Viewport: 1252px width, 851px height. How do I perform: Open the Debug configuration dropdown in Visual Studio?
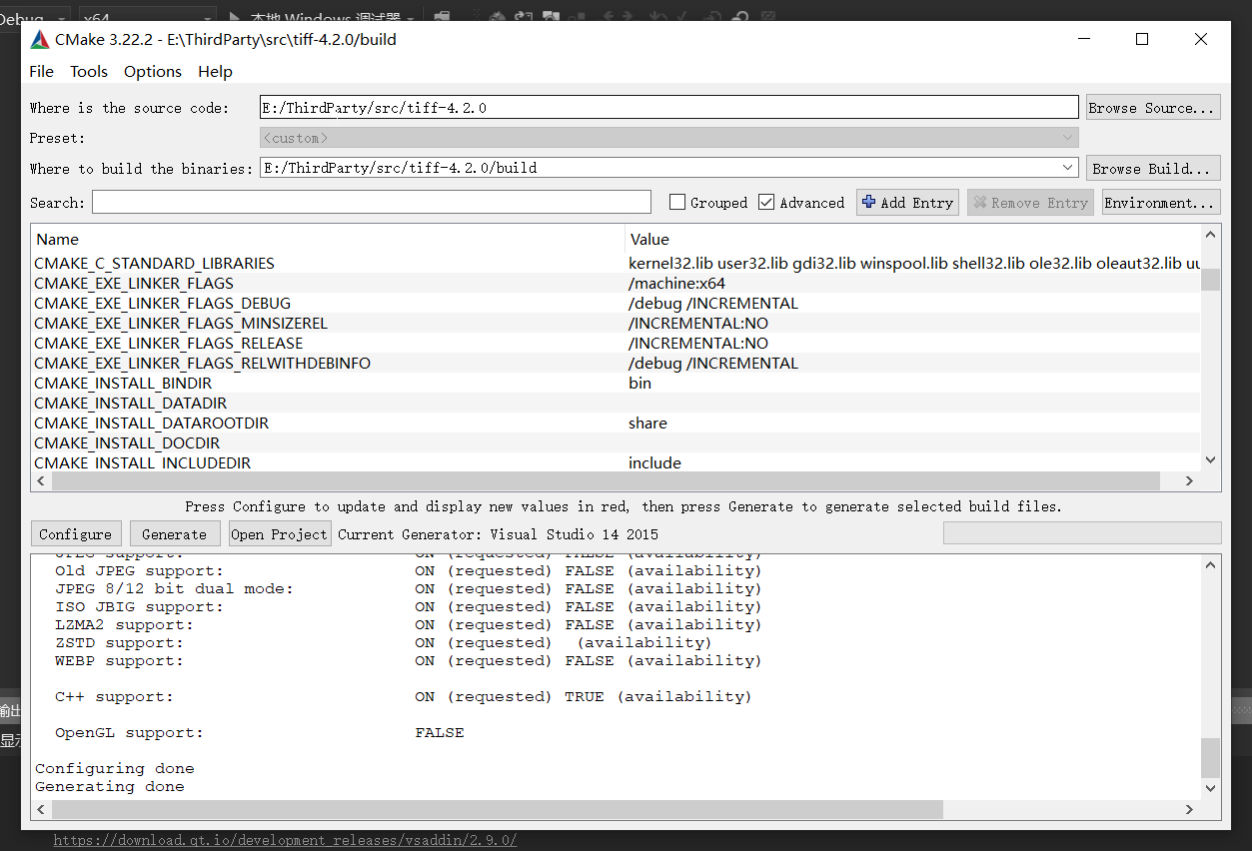[x=34, y=17]
